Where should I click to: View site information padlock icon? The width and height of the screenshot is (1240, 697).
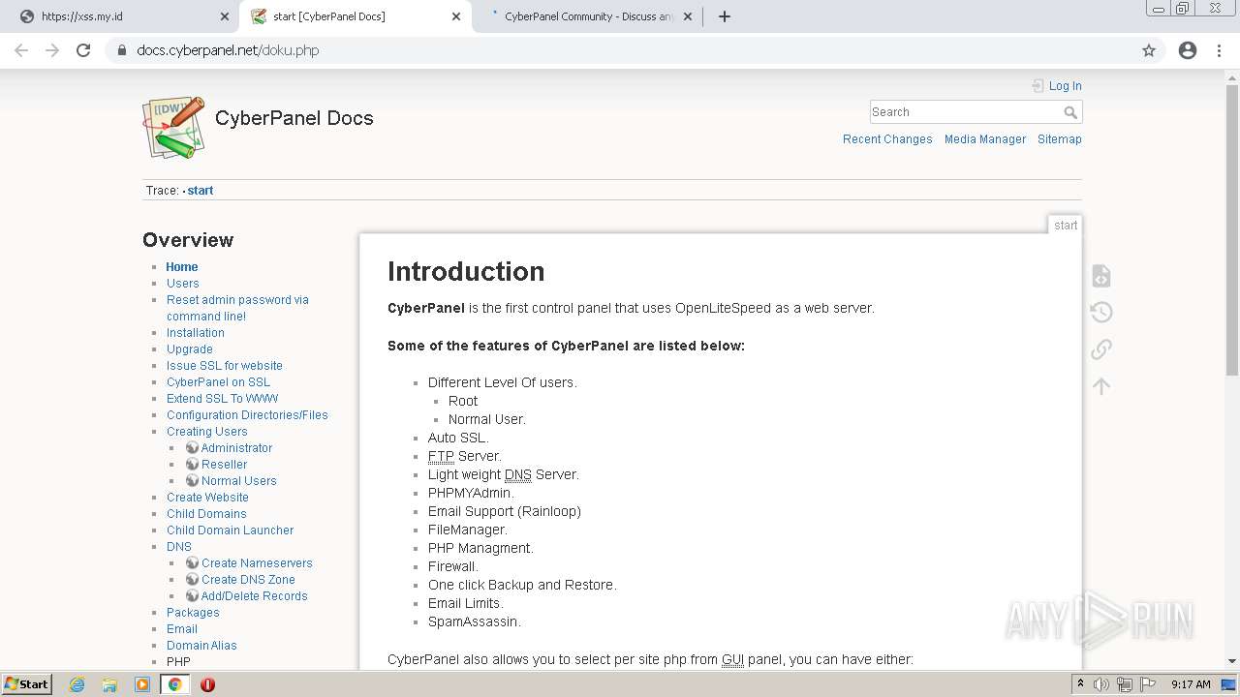pos(121,50)
